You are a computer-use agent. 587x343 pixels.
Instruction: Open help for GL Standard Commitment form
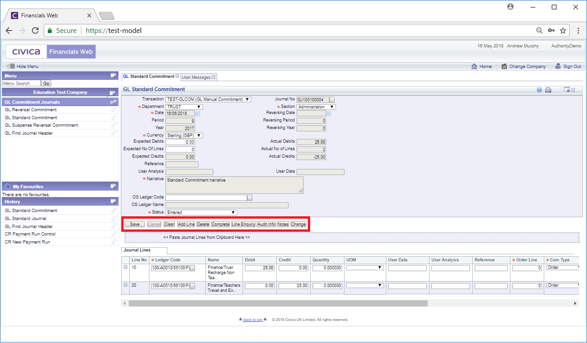coord(540,90)
